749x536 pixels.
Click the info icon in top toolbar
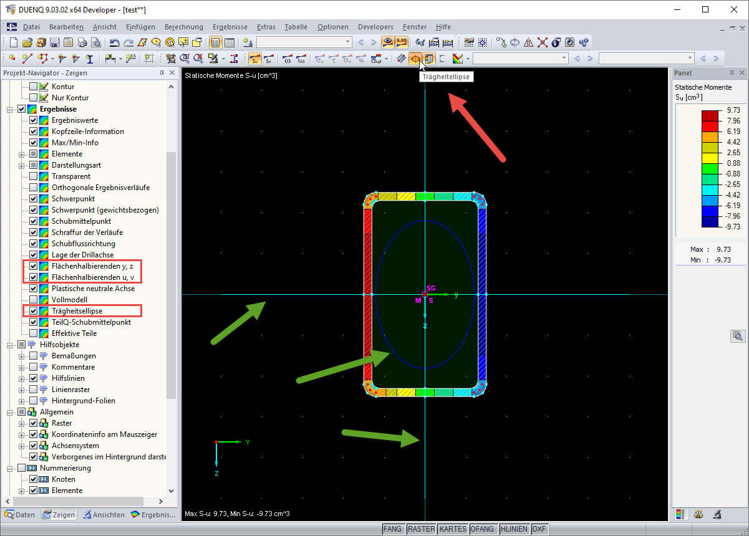(x=556, y=42)
